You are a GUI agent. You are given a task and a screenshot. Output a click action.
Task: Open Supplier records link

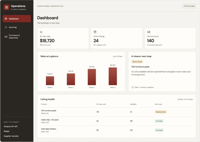pos(11,136)
